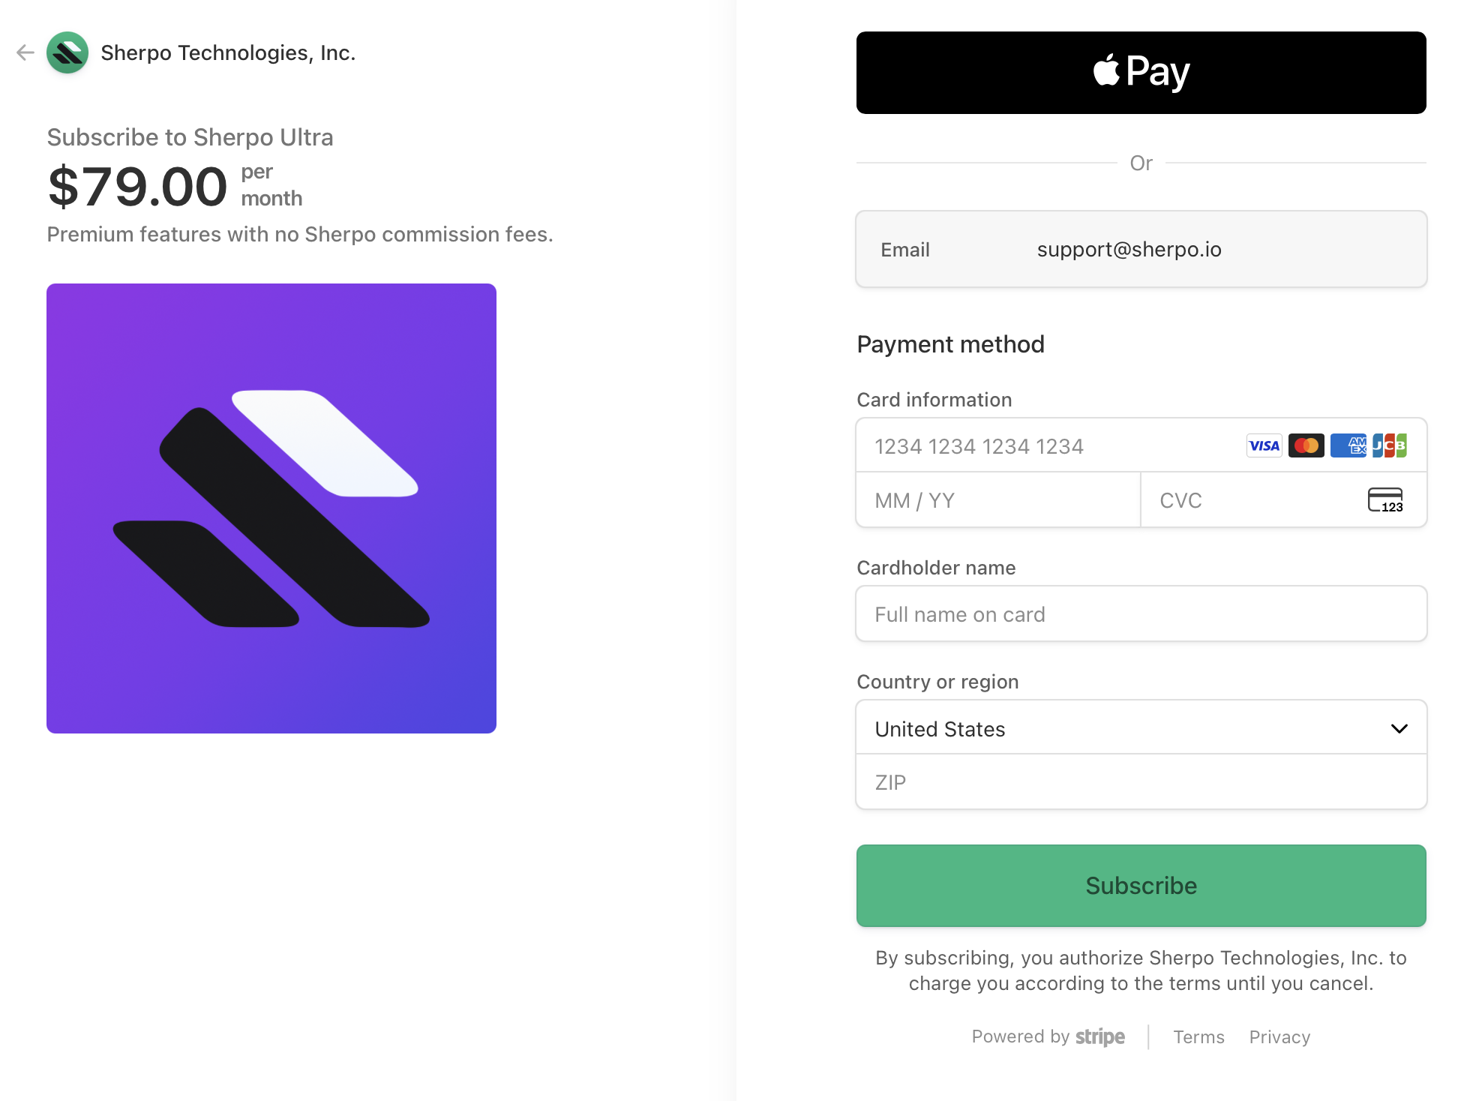Open the Terms link
1458x1101 pixels.
(x=1198, y=1036)
